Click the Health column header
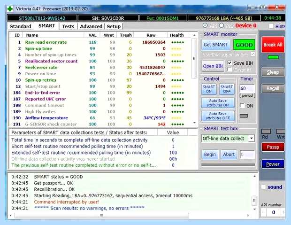Viewport: 291px width, 225px height. (176, 35)
